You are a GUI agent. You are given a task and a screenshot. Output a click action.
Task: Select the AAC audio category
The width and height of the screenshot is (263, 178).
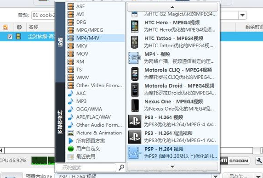tap(96, 93)
